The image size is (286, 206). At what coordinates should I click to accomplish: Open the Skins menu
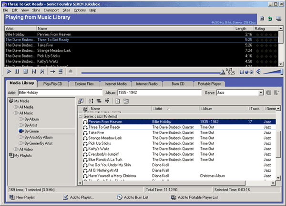click(x=36, y=10)
